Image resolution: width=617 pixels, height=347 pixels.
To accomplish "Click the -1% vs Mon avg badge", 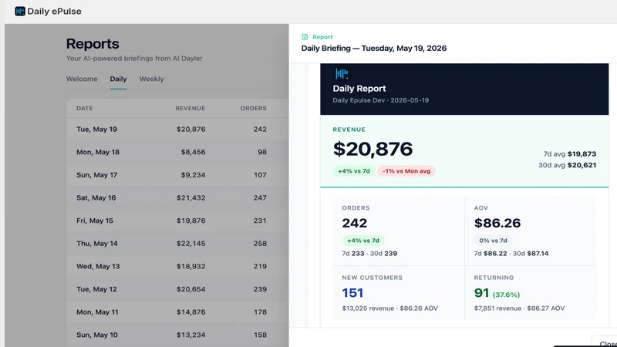I will (x=406, y=170).
